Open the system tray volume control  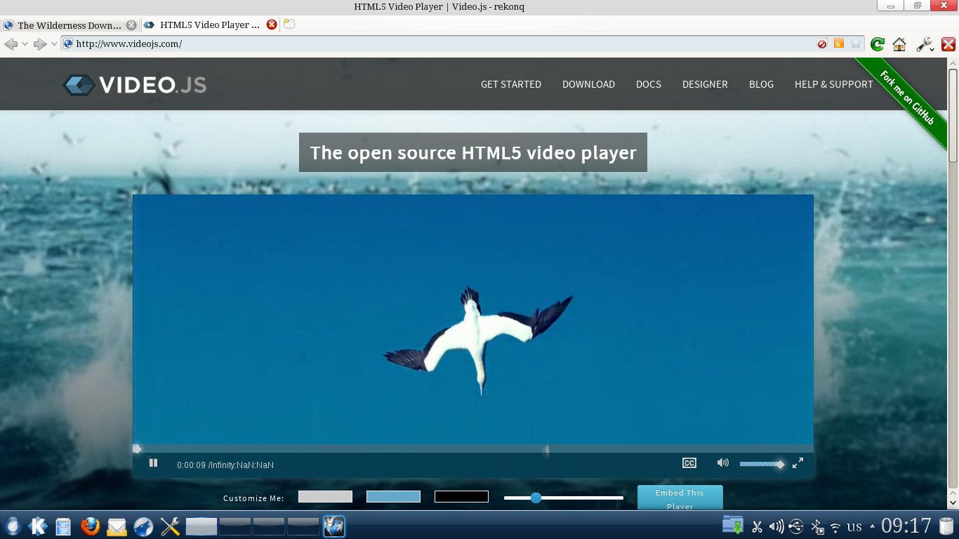point(776,526)
